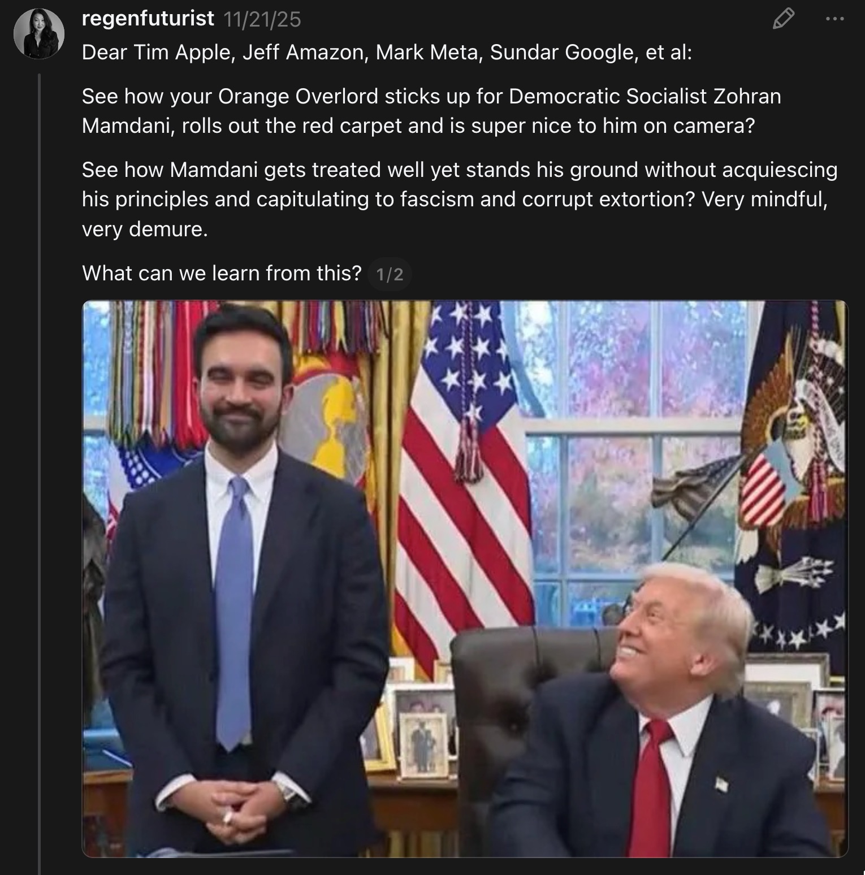Open the regenfuturist profile avatar

[x=38, y=34]
